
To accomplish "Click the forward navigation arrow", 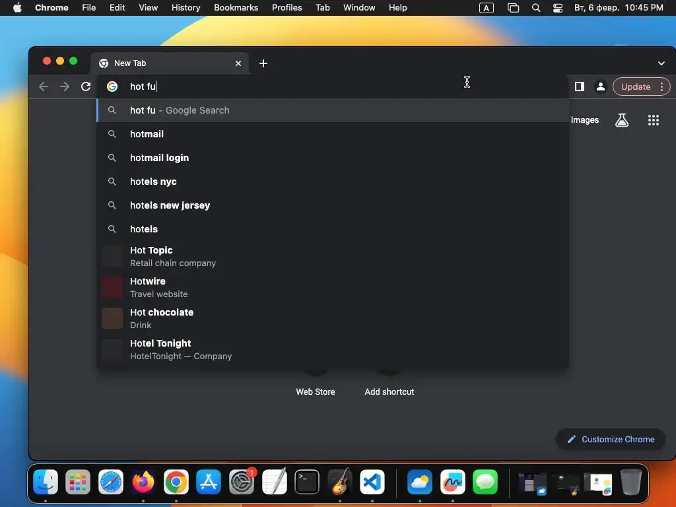I will coord(65,86).
